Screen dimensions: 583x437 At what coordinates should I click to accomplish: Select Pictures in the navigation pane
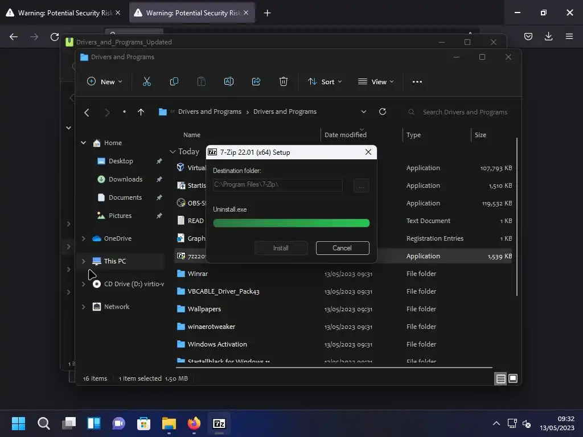point(120,216)
